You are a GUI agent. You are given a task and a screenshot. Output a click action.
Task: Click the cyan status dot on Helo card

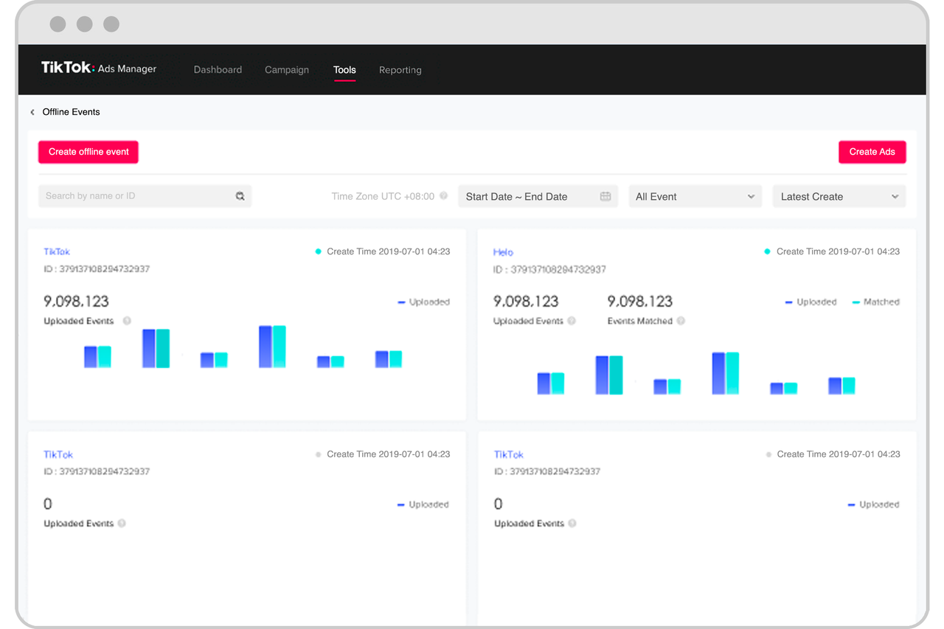pyautogui.click(x=768, y=251)
